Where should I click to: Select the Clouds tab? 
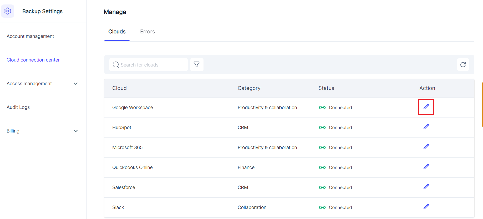coord(117,32)
